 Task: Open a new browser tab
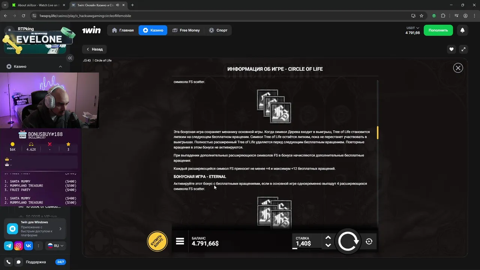[132, 5]
